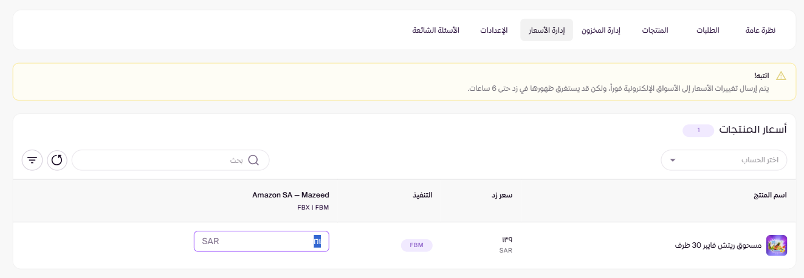The image size is (804, 278).
Task: Click the product thumbnail image
Action: (776, 245)
